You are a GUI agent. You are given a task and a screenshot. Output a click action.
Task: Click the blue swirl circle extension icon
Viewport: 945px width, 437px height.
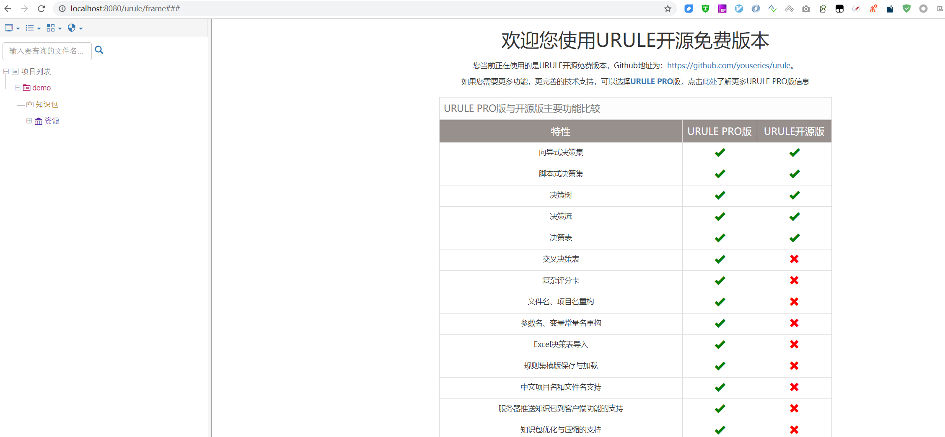tap(756, 8)
